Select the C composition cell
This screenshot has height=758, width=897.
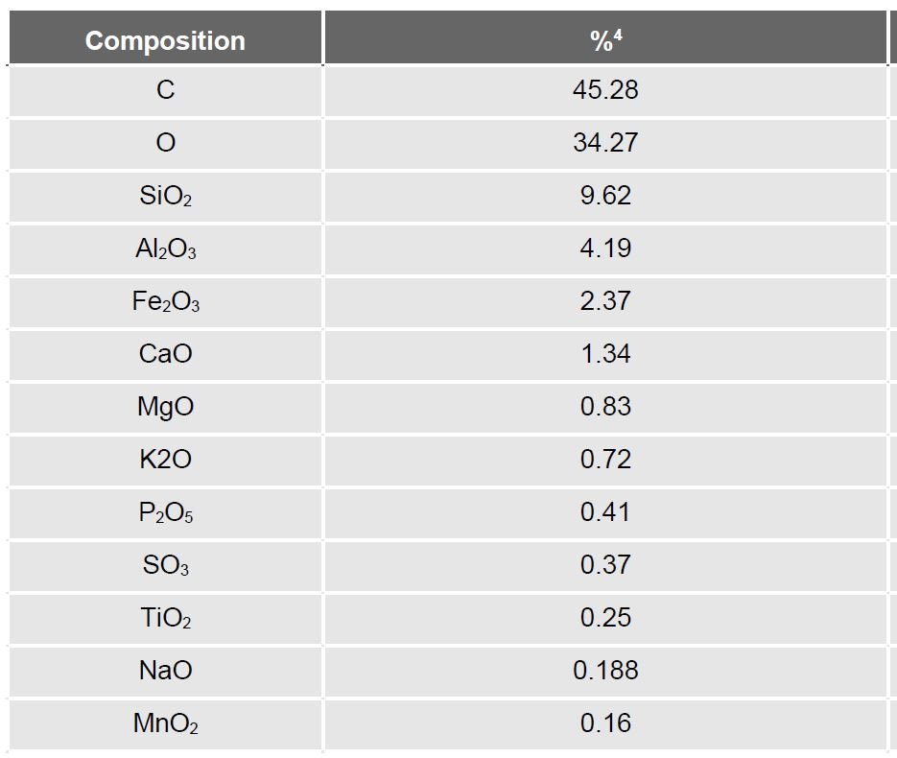pyautogui.click(x=165, y=90)
